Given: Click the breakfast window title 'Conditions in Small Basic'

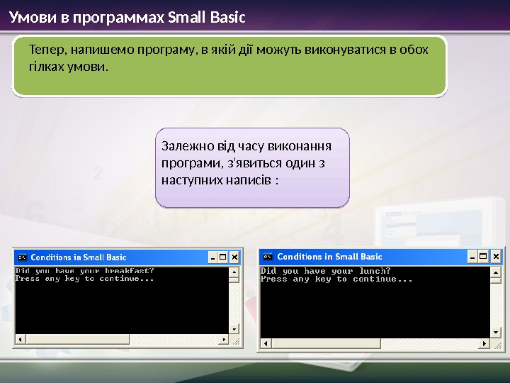Looking at the screenshot, I should tap(79, 257).
